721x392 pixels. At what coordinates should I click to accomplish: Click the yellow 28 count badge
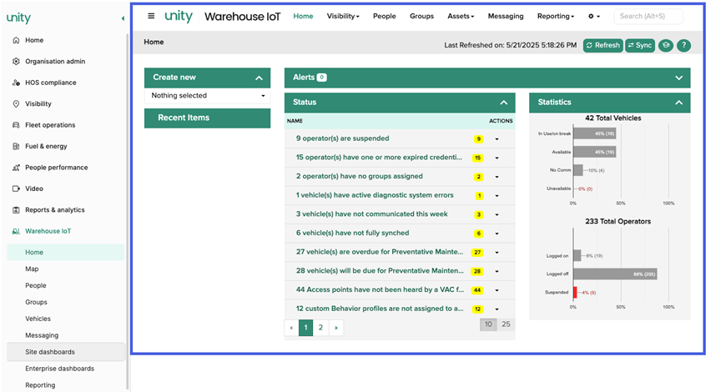(477, 272)
